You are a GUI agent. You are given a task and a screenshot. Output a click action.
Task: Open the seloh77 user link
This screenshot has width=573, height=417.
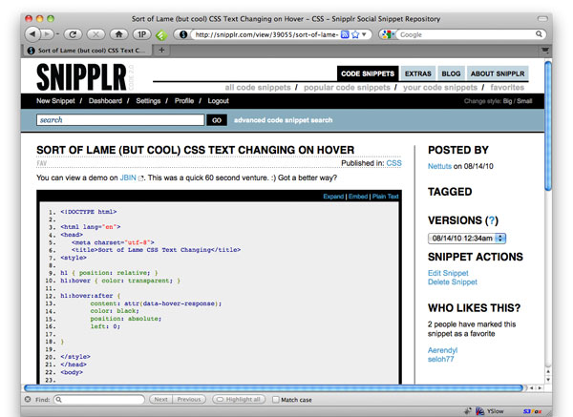pyautogui.click(x=440, y=360)
